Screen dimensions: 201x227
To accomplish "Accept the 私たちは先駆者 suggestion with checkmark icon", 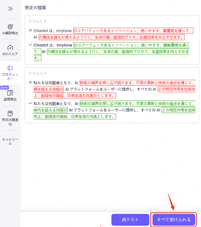I will (x=30, y=103).
